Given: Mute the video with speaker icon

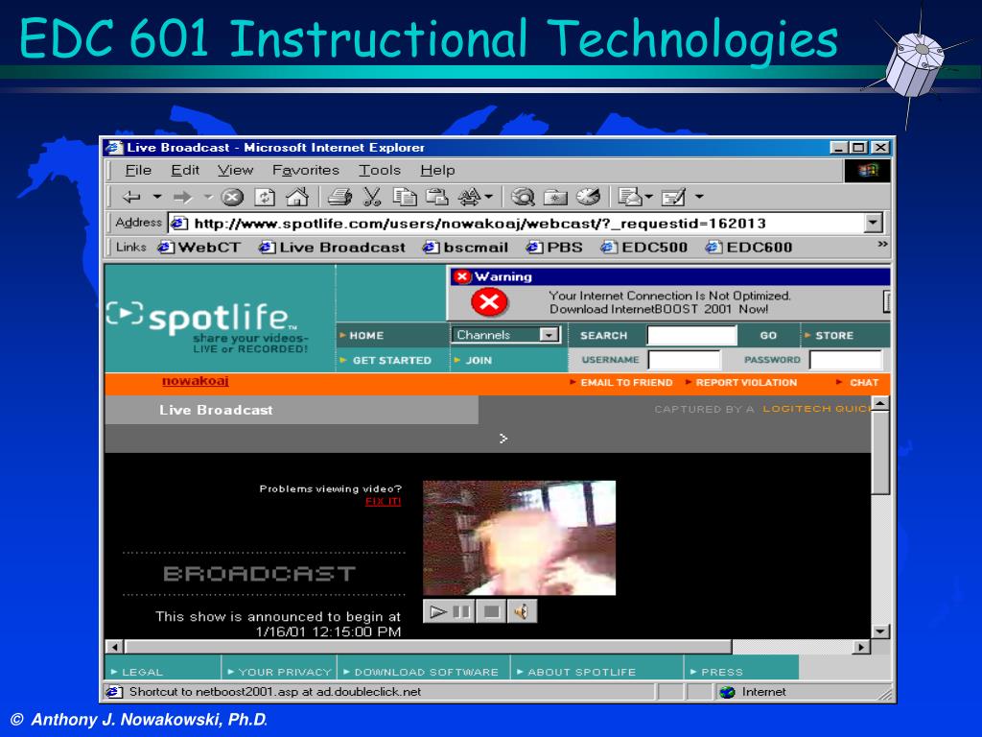Looking at the screenshot, I should [521, 611].
